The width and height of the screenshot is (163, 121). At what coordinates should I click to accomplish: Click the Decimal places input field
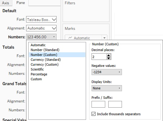tap(99, 57)
